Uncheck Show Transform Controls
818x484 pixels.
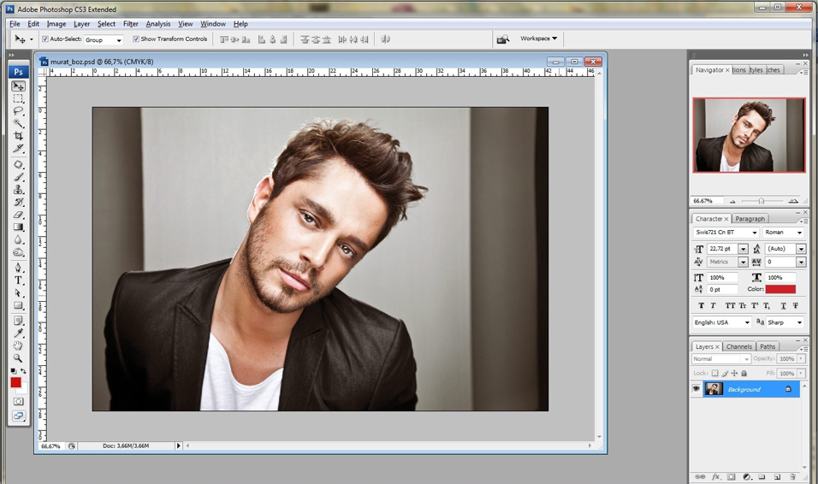(x=136, y=39)
